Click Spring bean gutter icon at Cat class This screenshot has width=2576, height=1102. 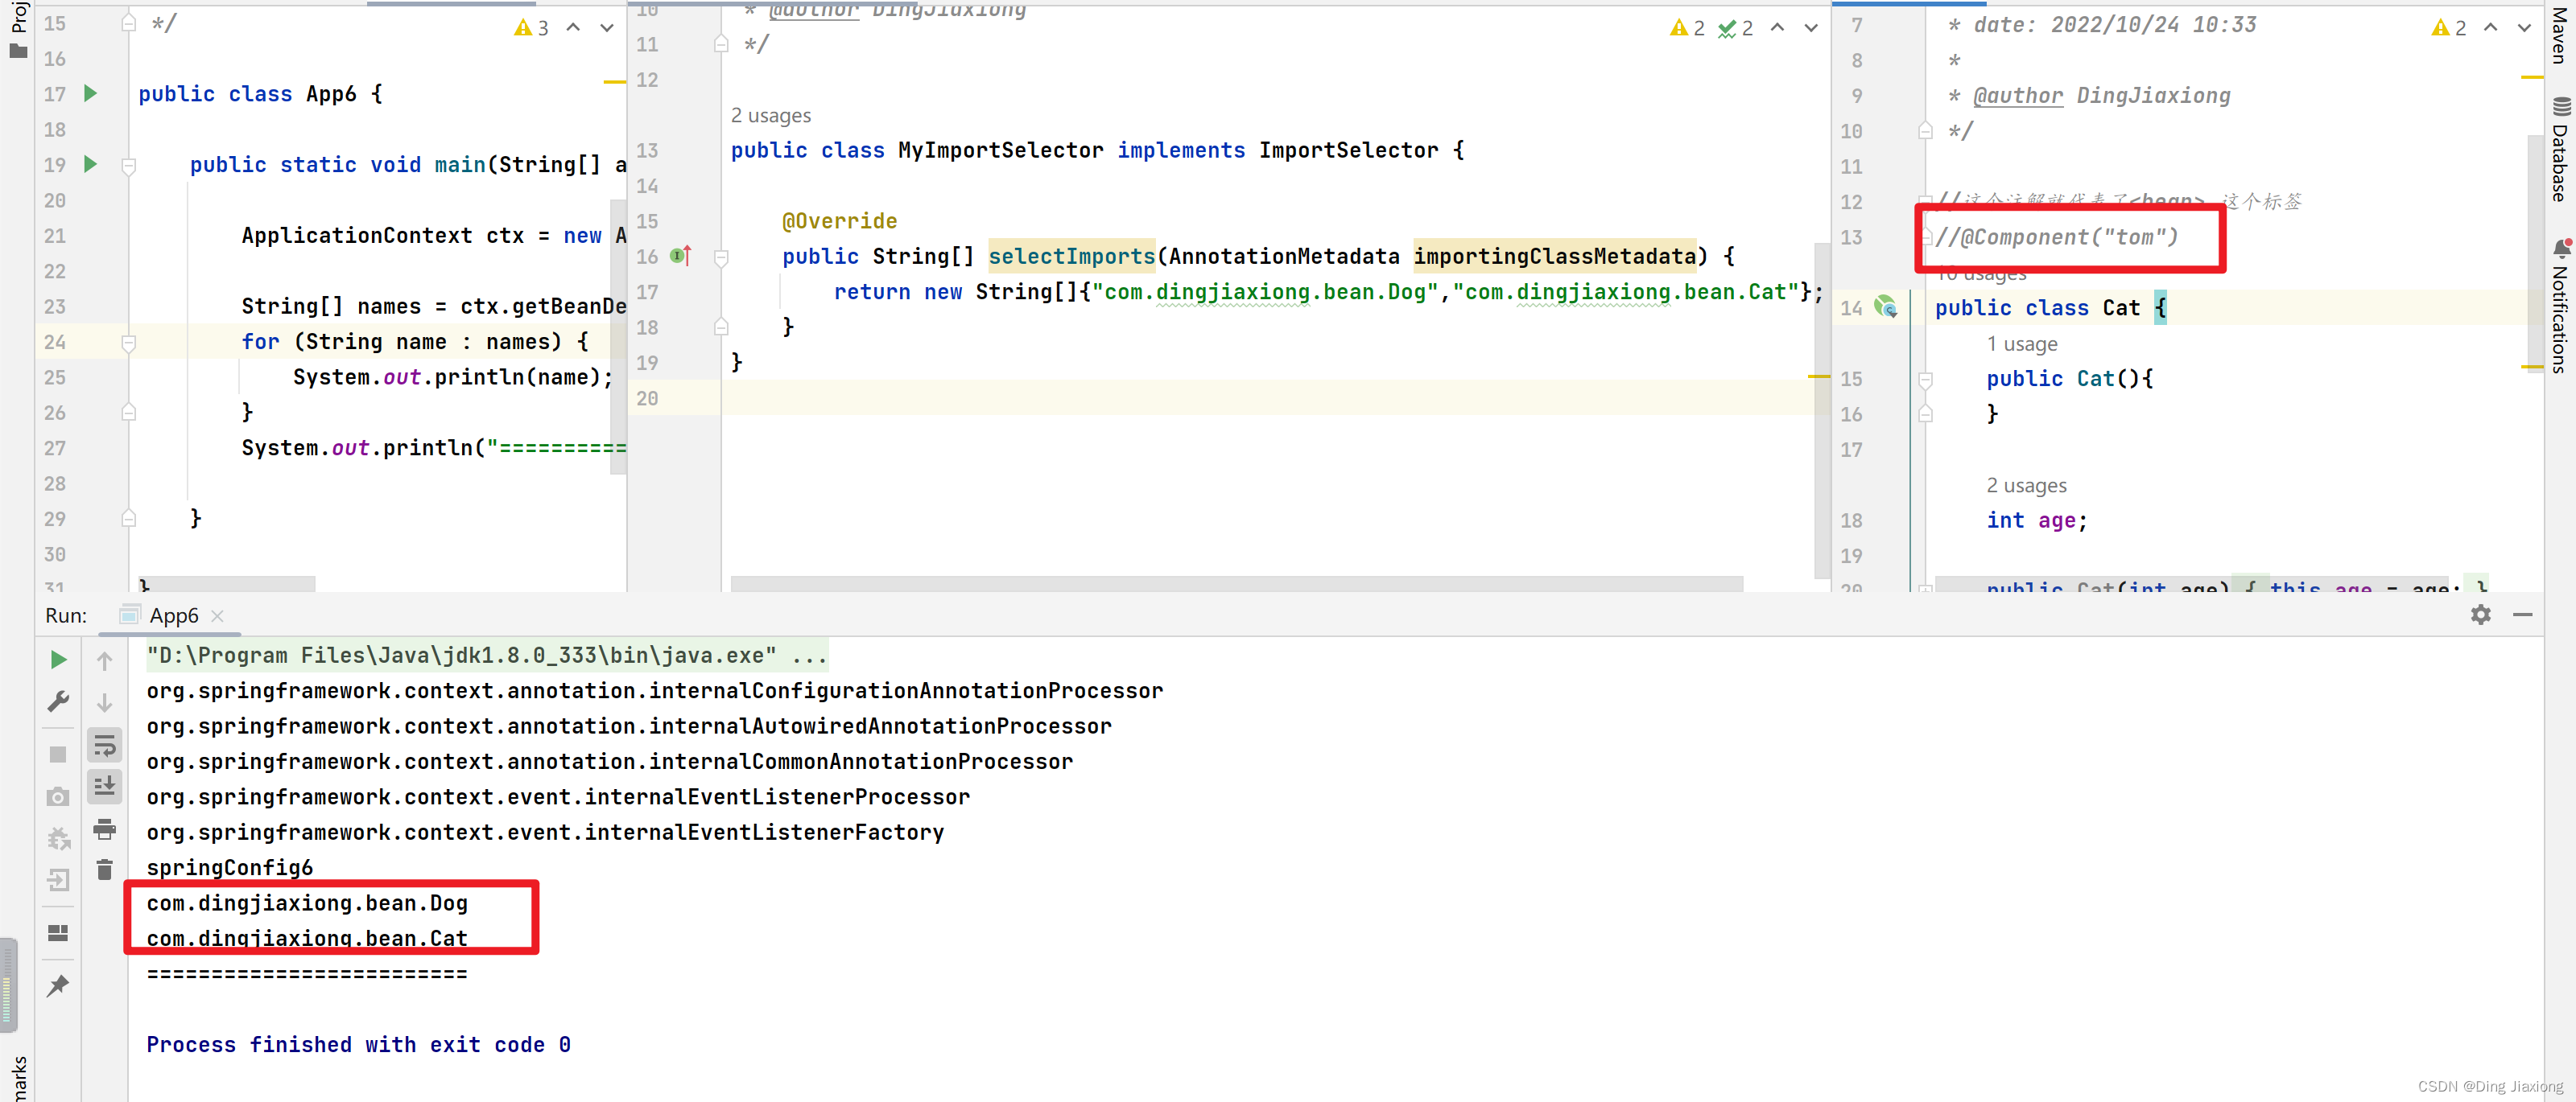[1886, 306]
